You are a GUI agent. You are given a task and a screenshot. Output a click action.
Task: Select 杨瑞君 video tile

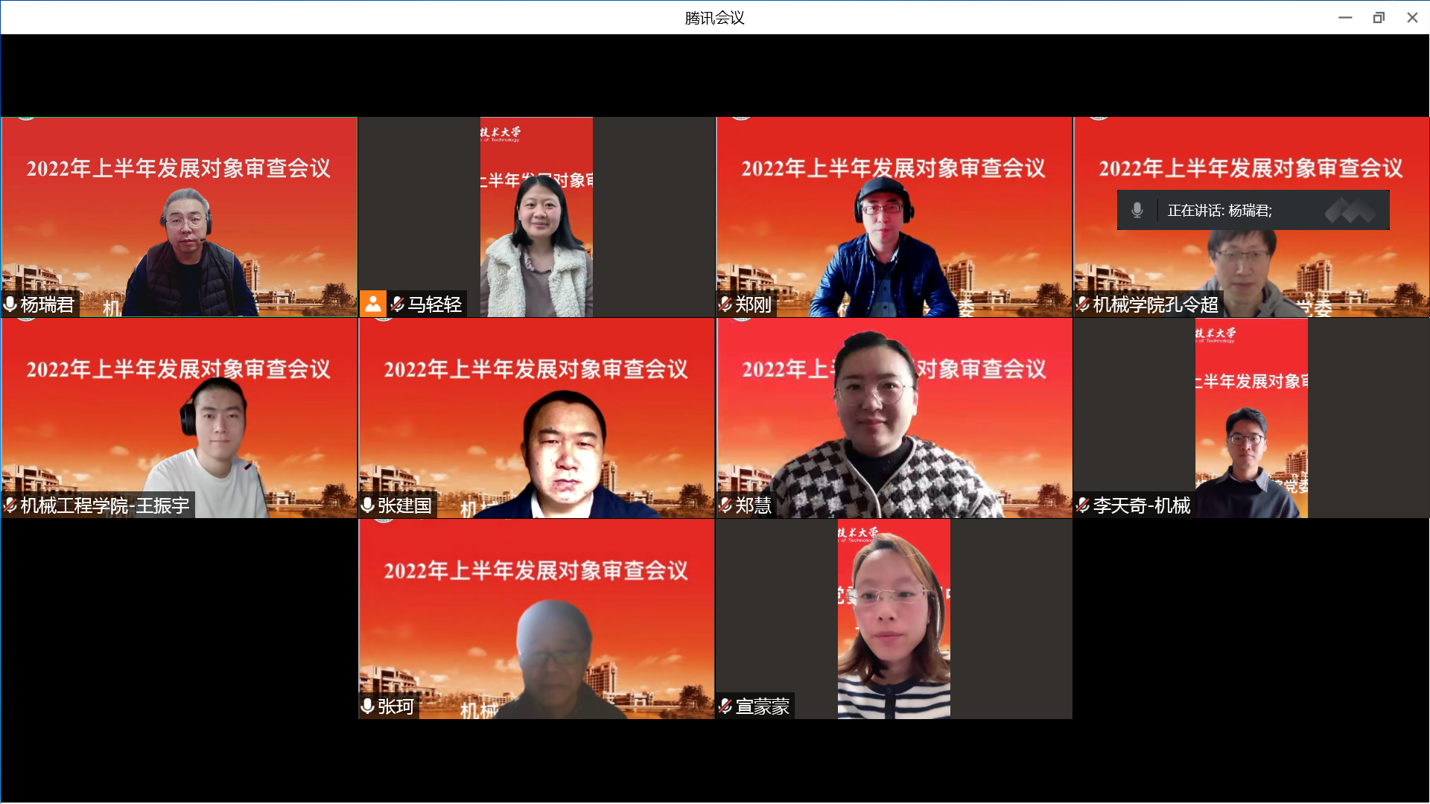179,223
